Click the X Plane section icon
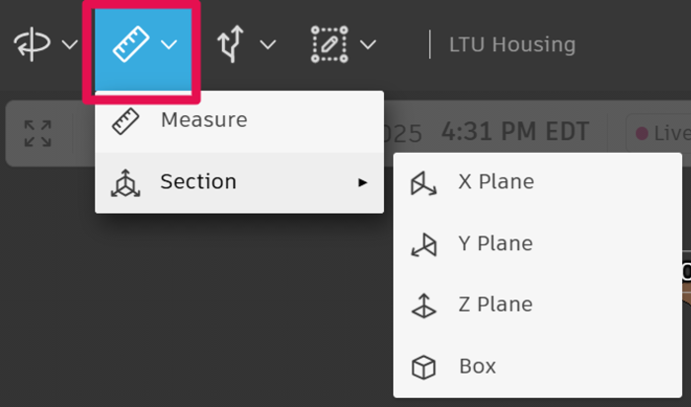The image size is (691, 407). click(x=423, y=182)
